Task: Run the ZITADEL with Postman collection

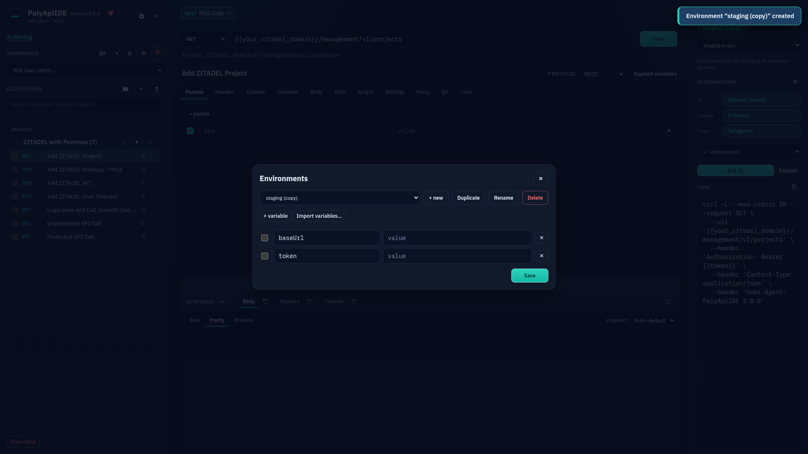Action: coord(137,142)
